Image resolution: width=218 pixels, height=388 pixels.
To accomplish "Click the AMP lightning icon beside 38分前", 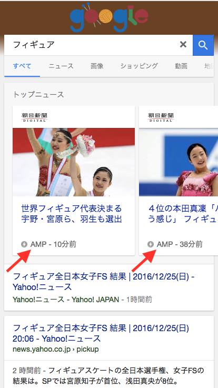I will tap(151, 244).
